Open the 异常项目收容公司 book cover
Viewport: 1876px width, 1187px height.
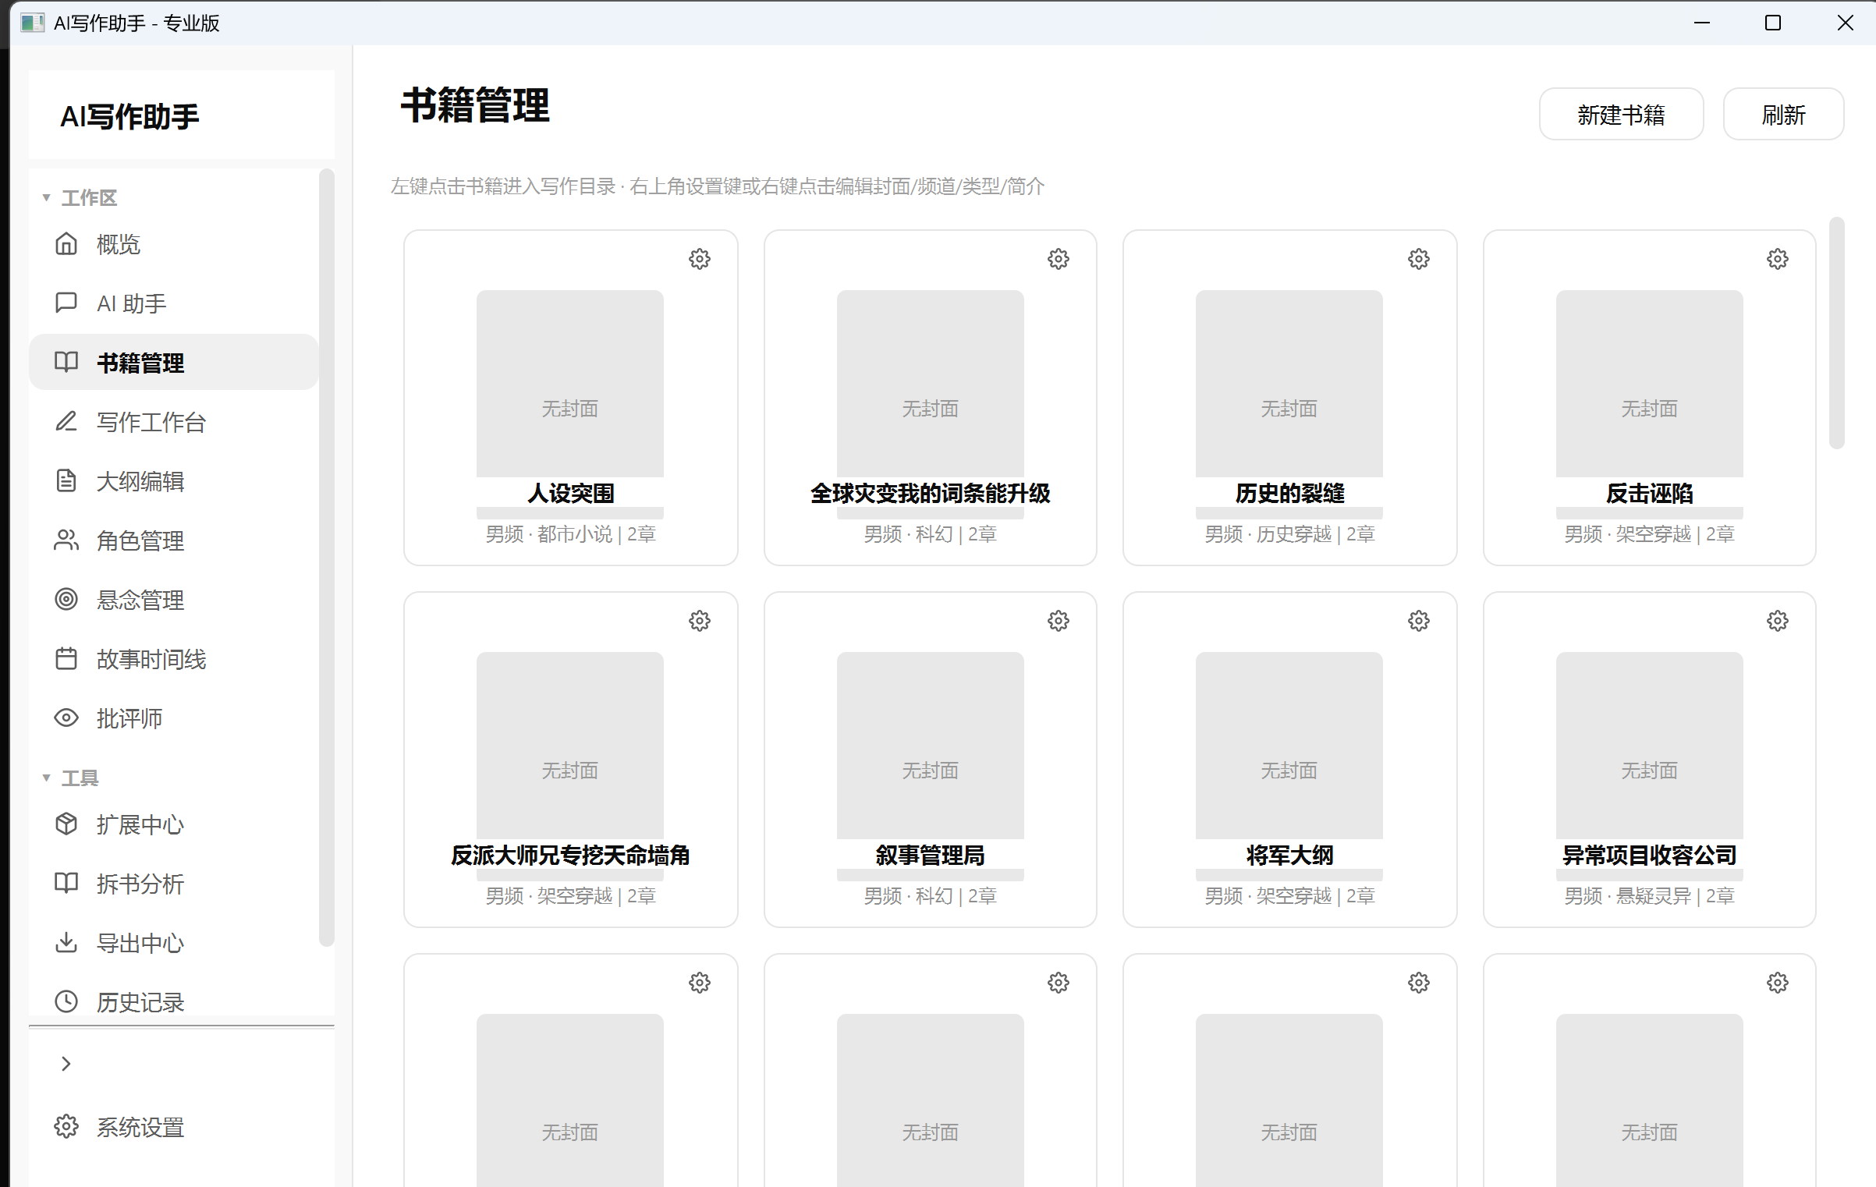[x=1650, y=746]
